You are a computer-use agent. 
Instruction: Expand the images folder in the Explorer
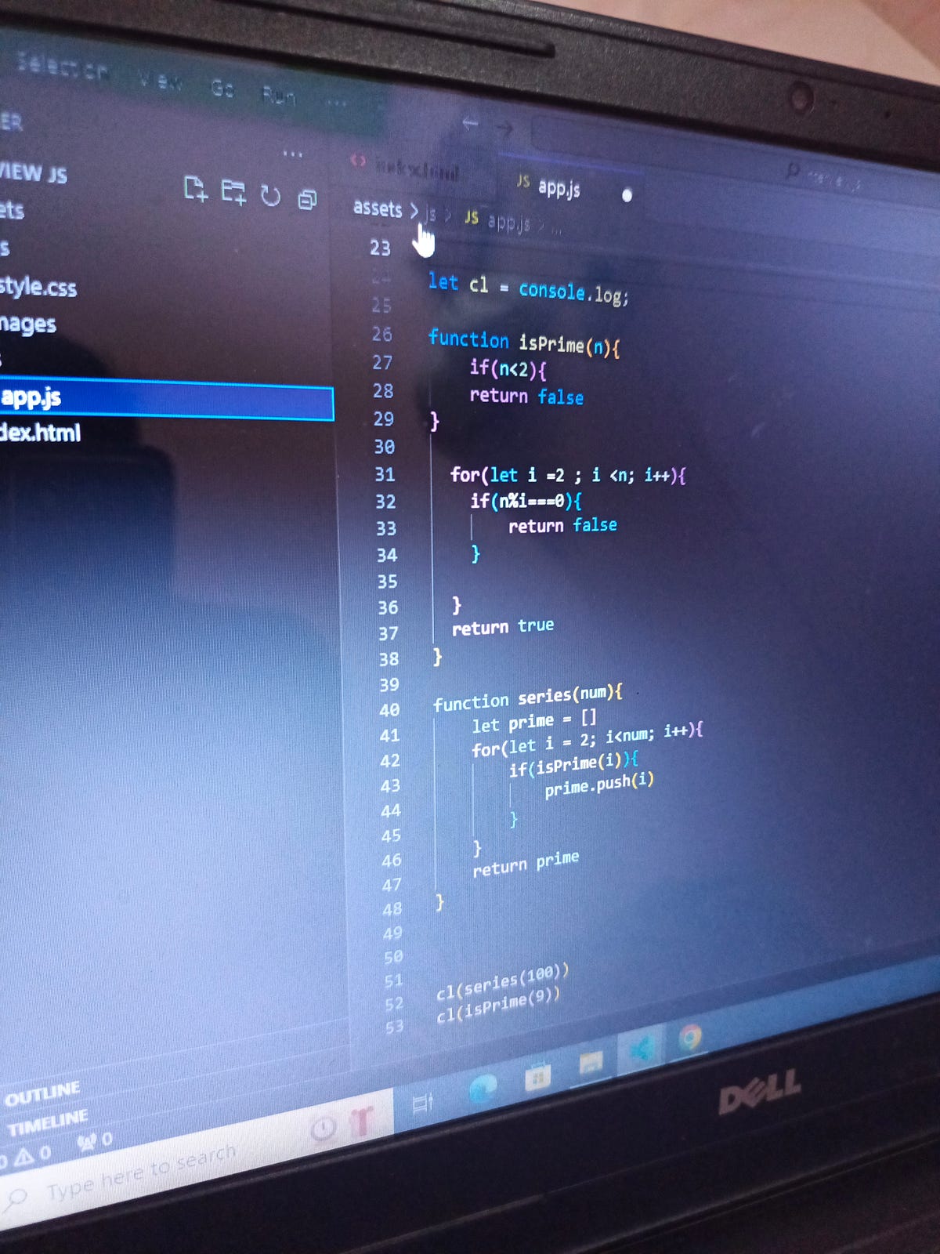point(28,324)
